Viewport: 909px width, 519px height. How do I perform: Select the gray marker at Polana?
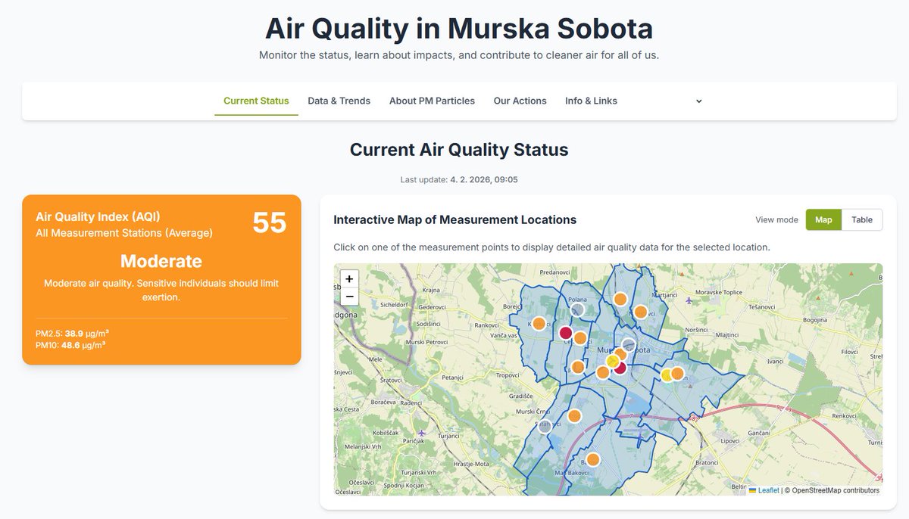577,309
